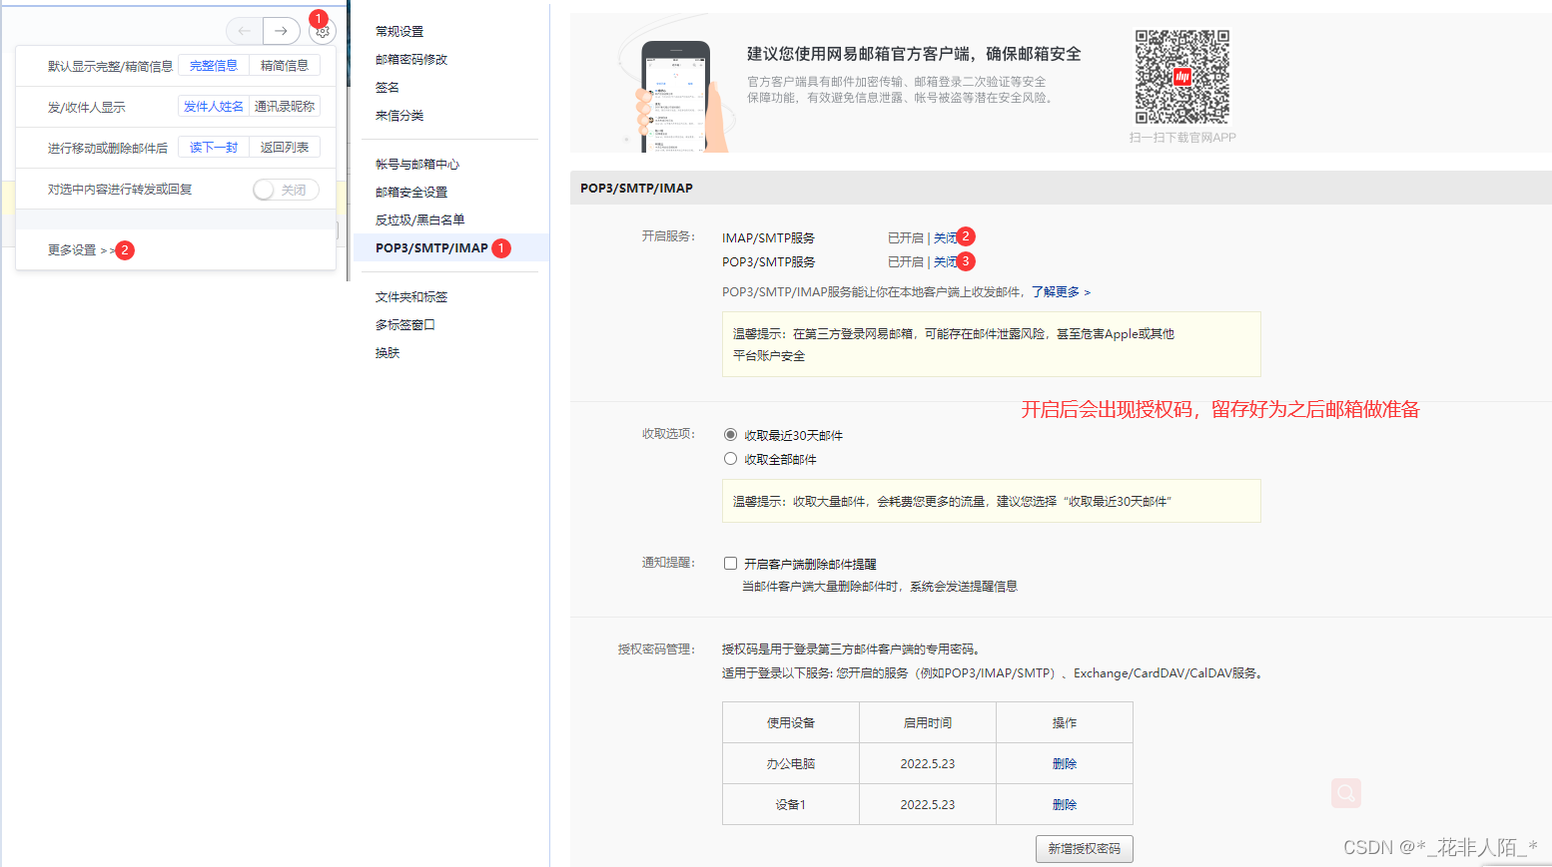Image resolution: width=1552 pixels, height=867 pixels.
Task: Click IMAP/SMTP服务 label
Action: [768, 238]
